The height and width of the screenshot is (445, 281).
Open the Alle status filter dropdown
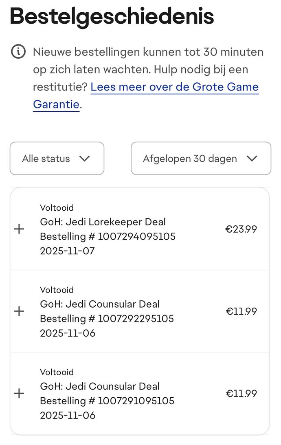pos(57,159)
